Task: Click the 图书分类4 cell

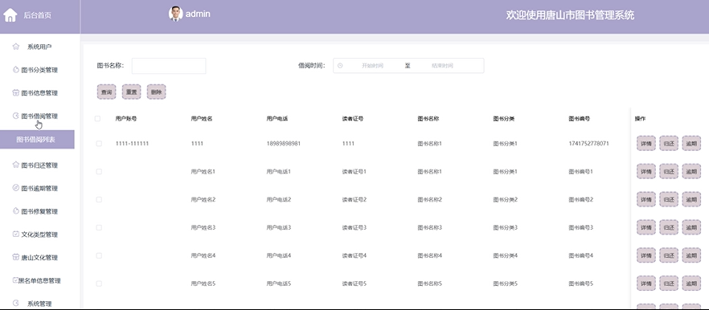Action: 505,255
